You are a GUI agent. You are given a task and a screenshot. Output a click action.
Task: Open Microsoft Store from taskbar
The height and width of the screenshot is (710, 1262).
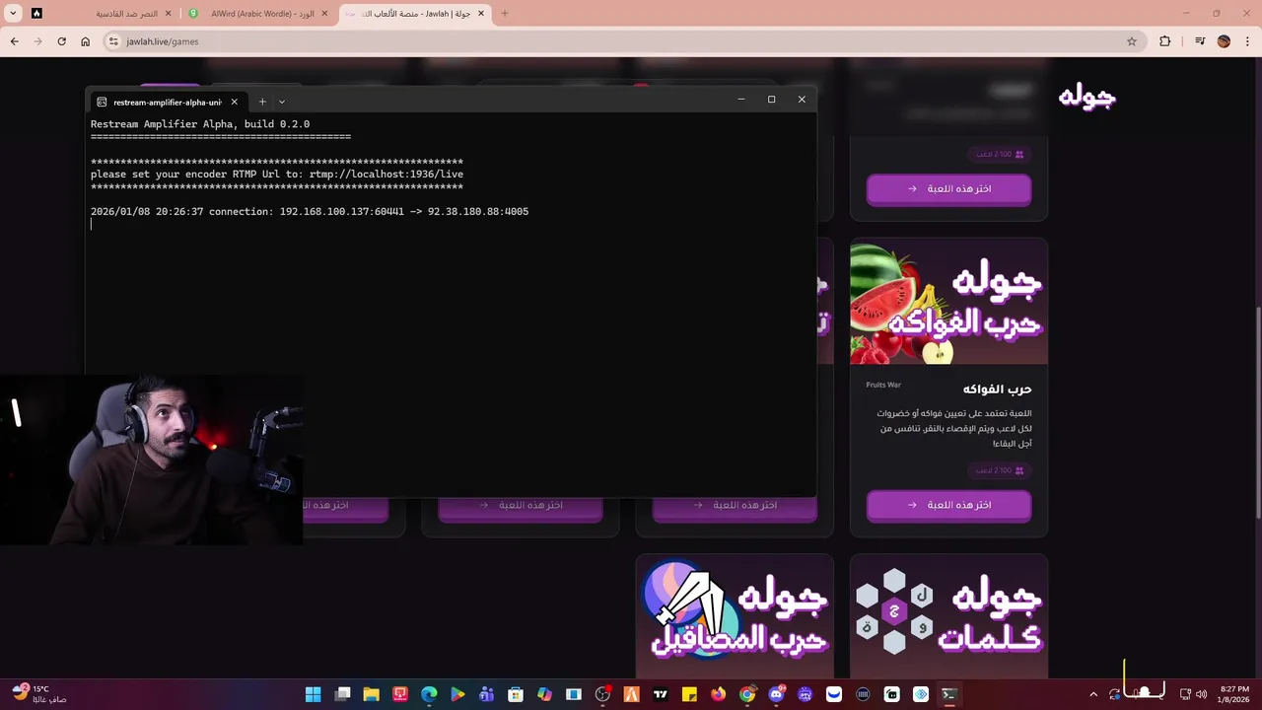click(x=516, y=694)
